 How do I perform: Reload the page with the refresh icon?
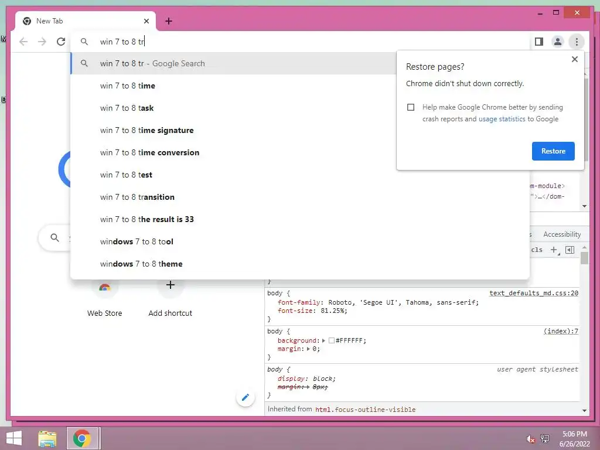click(x=61, y=42)
